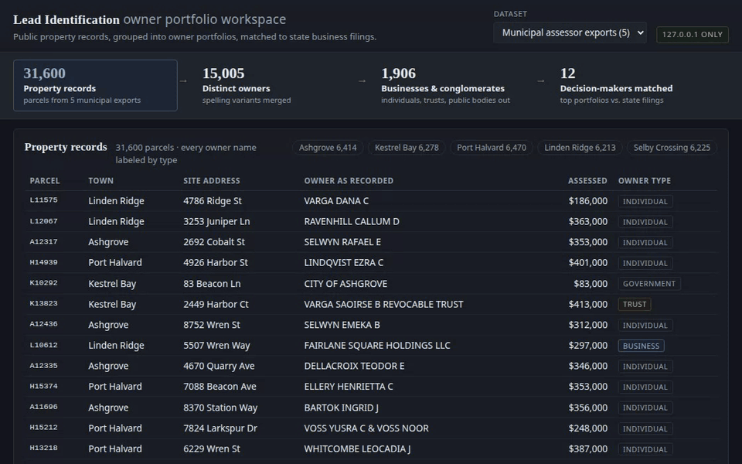Select address 2692 Cobalt St

click(214, 242)
